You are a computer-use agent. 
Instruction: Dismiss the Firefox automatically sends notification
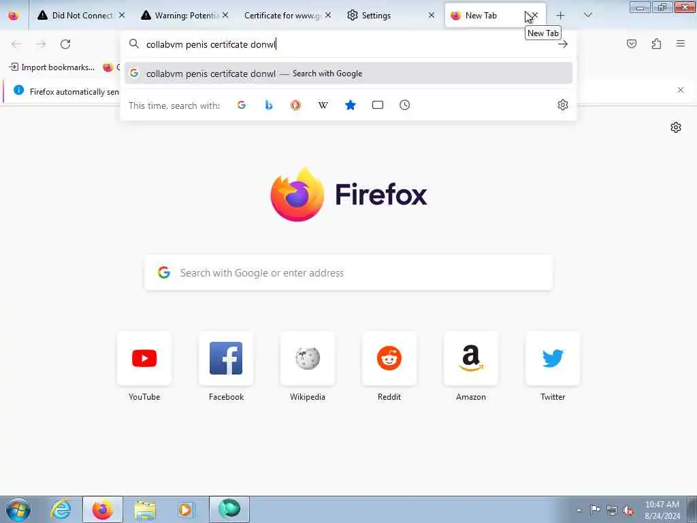681,91
